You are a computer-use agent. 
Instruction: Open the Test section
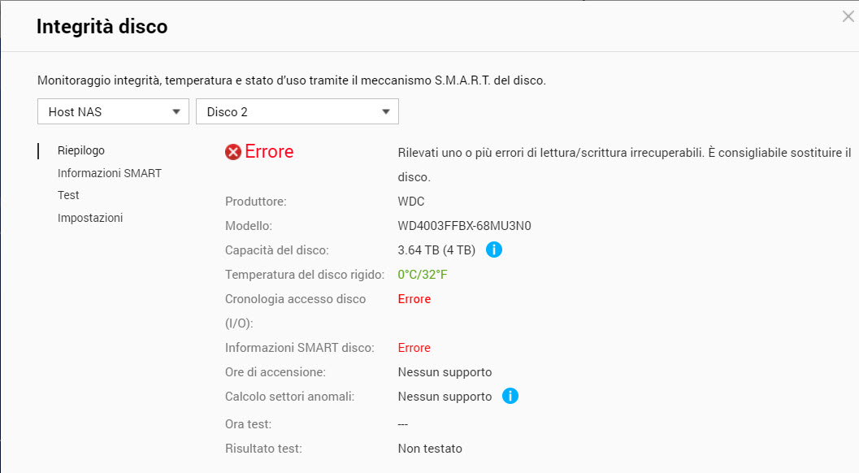[x=68, y=195]
